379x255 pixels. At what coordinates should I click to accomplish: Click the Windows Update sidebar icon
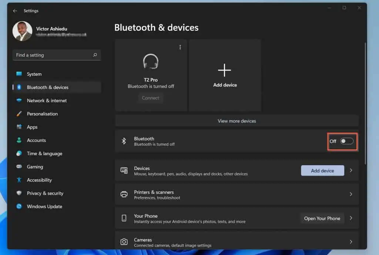click(x=19, y=207)
